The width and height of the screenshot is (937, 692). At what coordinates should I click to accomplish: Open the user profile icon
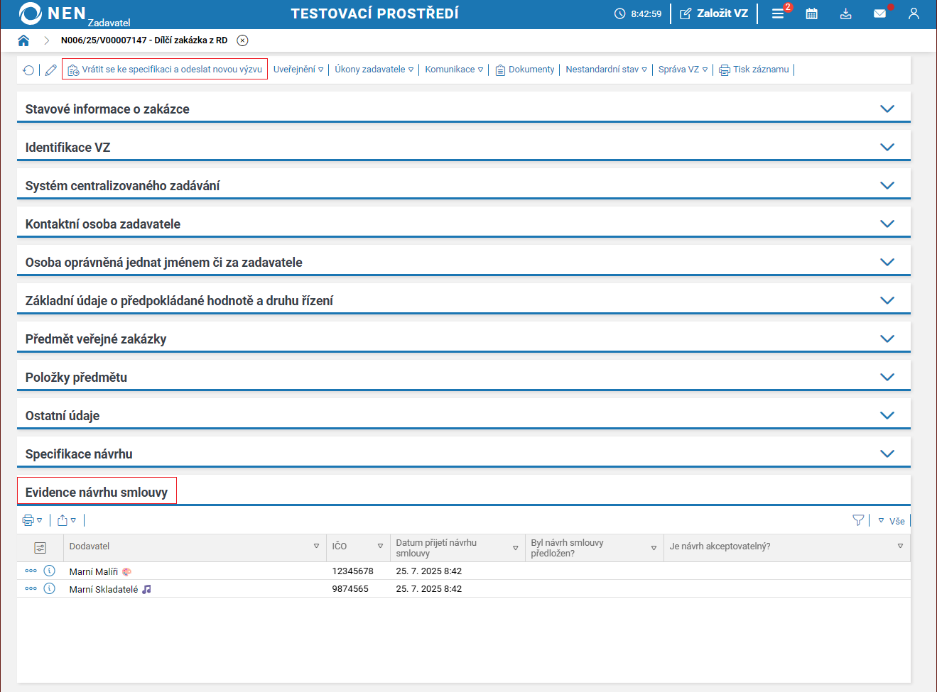914,13
